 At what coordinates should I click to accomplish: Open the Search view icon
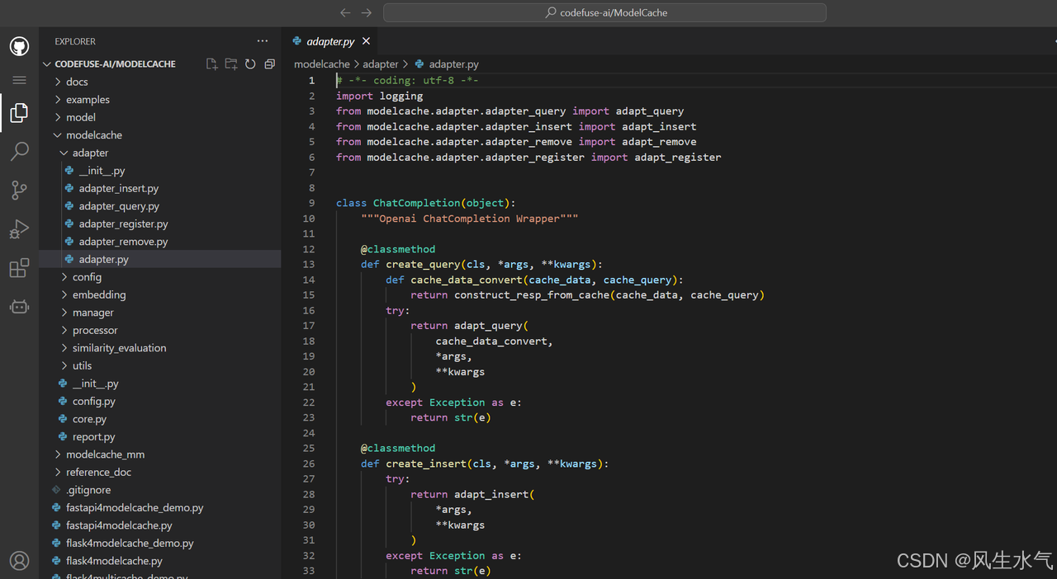[19, 151]
